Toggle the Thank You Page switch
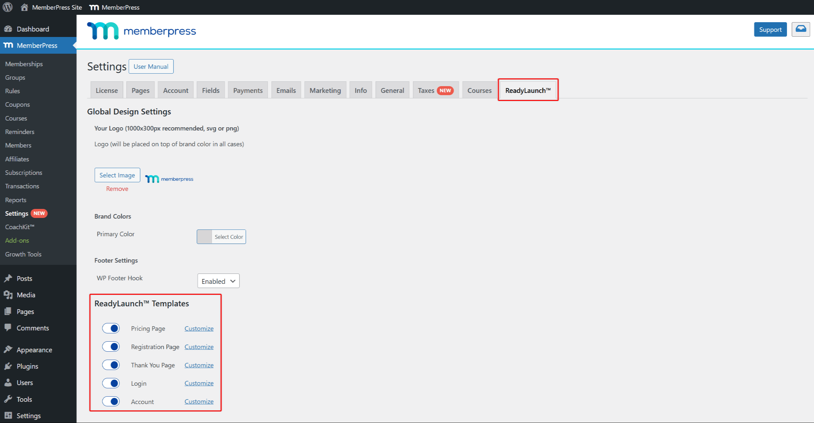This screenshot has width=814, height=423. [x=111, y=365]
